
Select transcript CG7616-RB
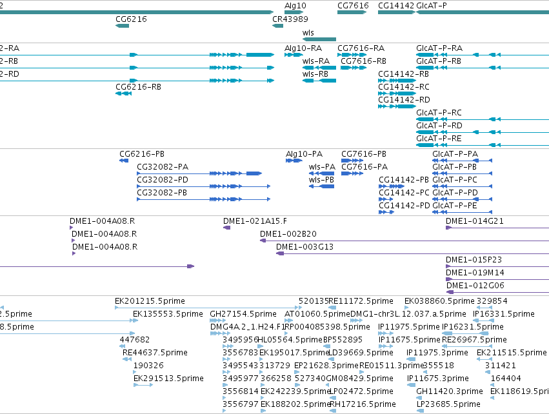click(363, 61)
